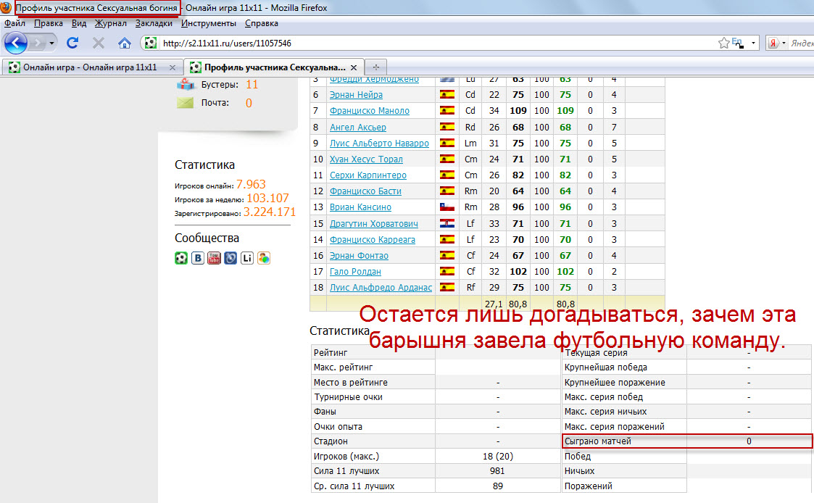Open the Закладки menu
This screenshot has width=814, height=503.
tap(154, 23)
